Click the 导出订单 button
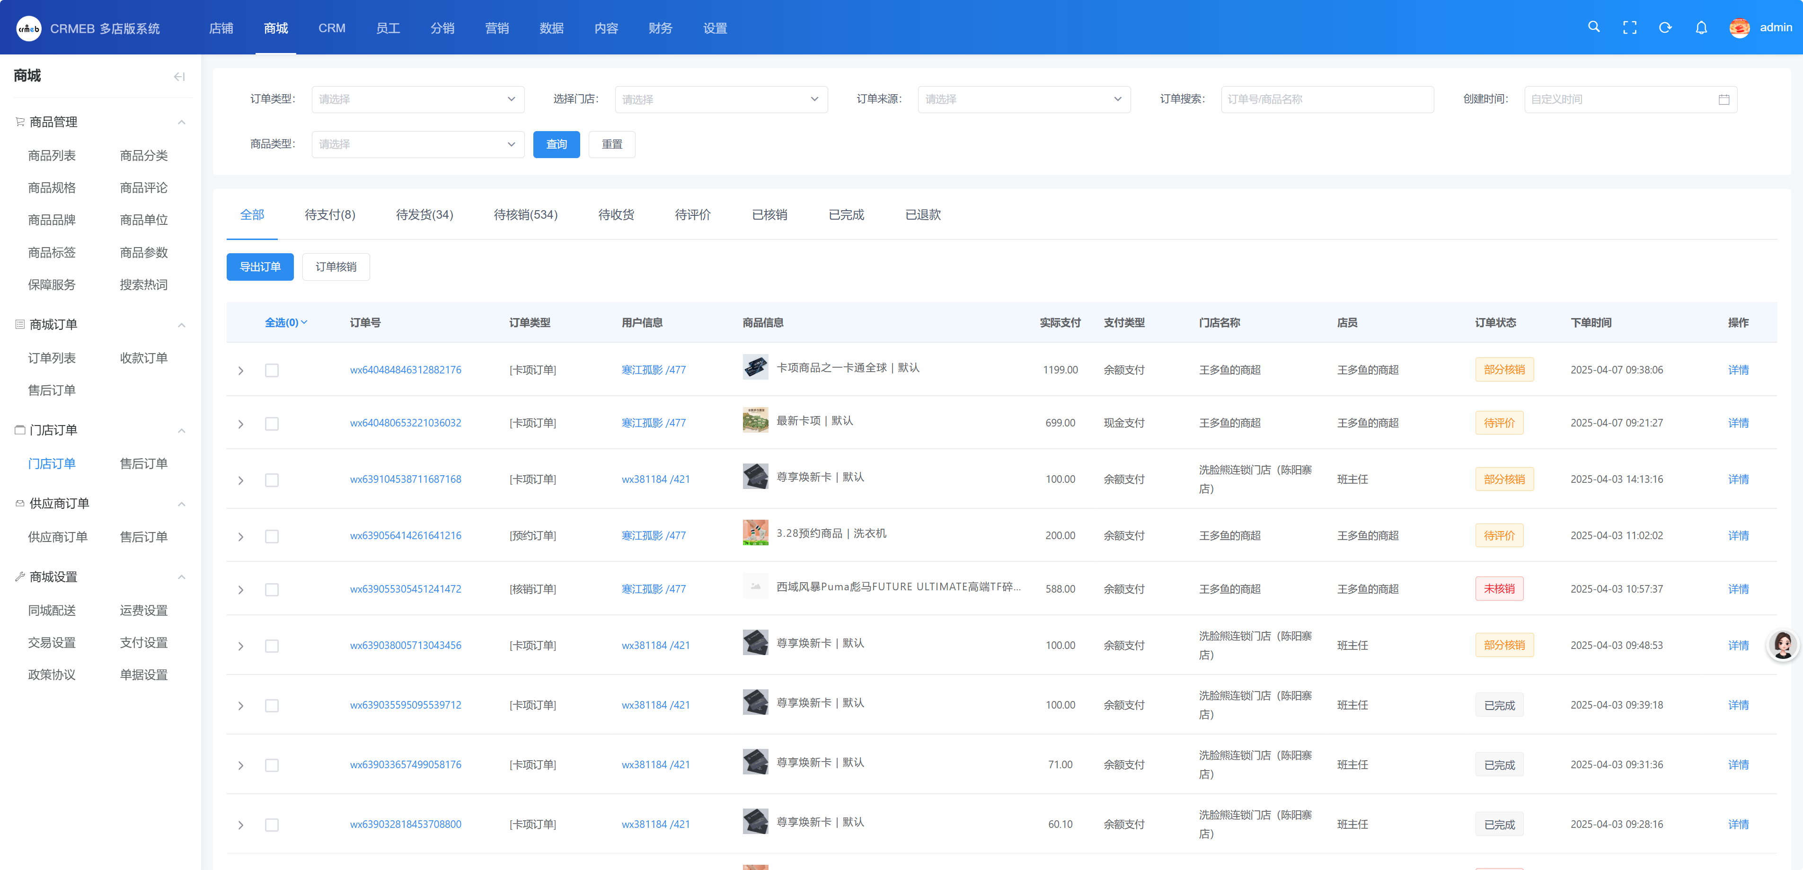1803x870 pixels. tap(260, 266)
